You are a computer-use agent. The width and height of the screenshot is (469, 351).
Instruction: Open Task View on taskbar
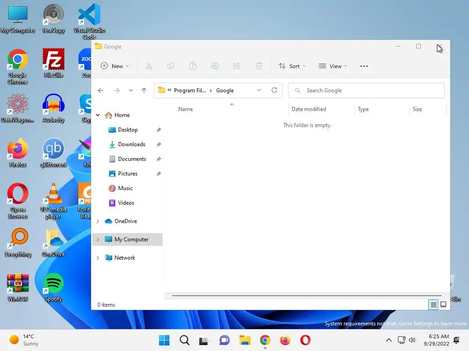204,340
